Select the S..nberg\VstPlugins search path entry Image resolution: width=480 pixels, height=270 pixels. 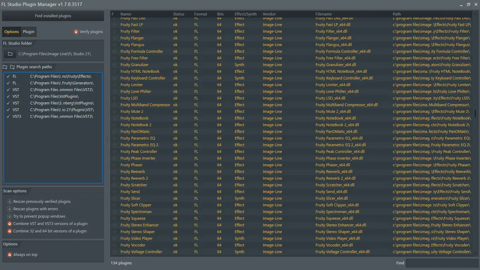53,103
